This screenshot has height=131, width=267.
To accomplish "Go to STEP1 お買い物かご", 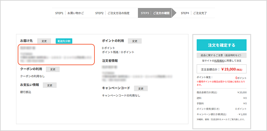I will click(69, 13).
